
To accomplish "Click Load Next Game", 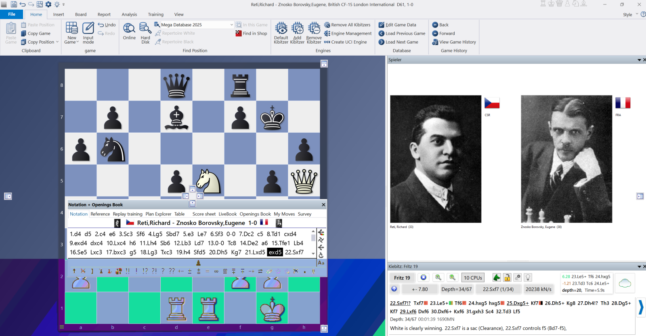I will (401, 42).
